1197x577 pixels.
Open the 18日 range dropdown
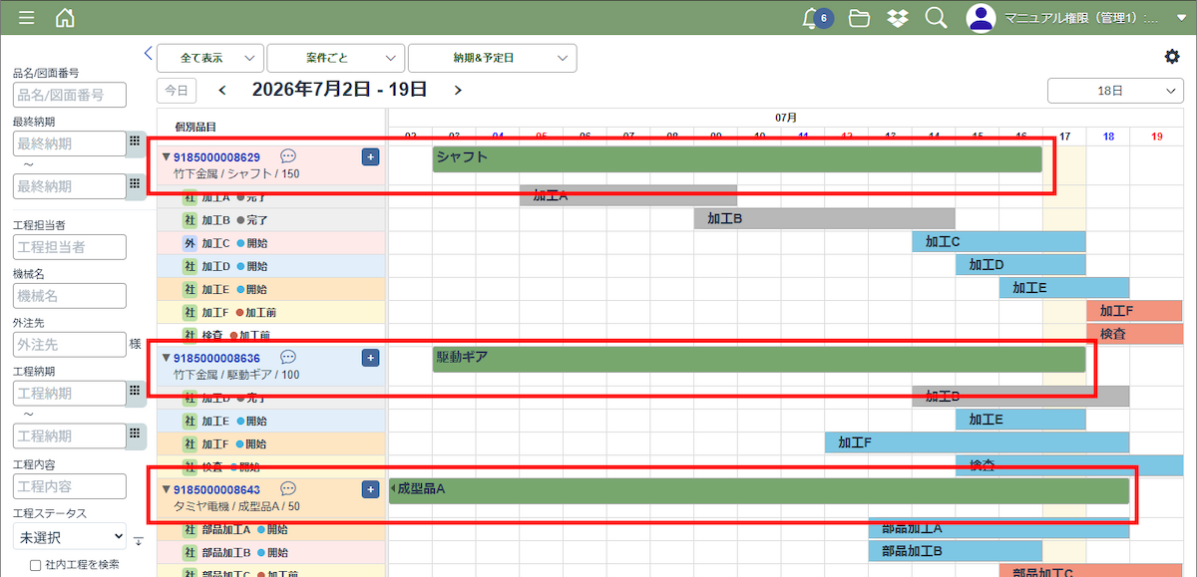click(x=1115, y=90)
